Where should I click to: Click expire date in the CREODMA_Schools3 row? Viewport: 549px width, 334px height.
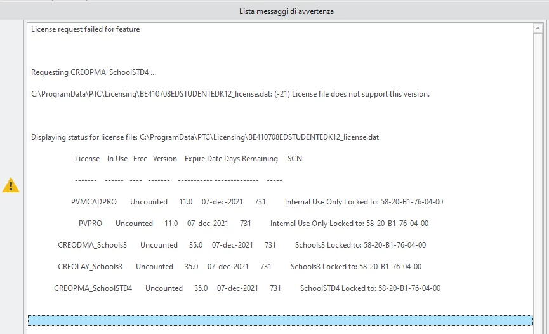coord(232,245)
